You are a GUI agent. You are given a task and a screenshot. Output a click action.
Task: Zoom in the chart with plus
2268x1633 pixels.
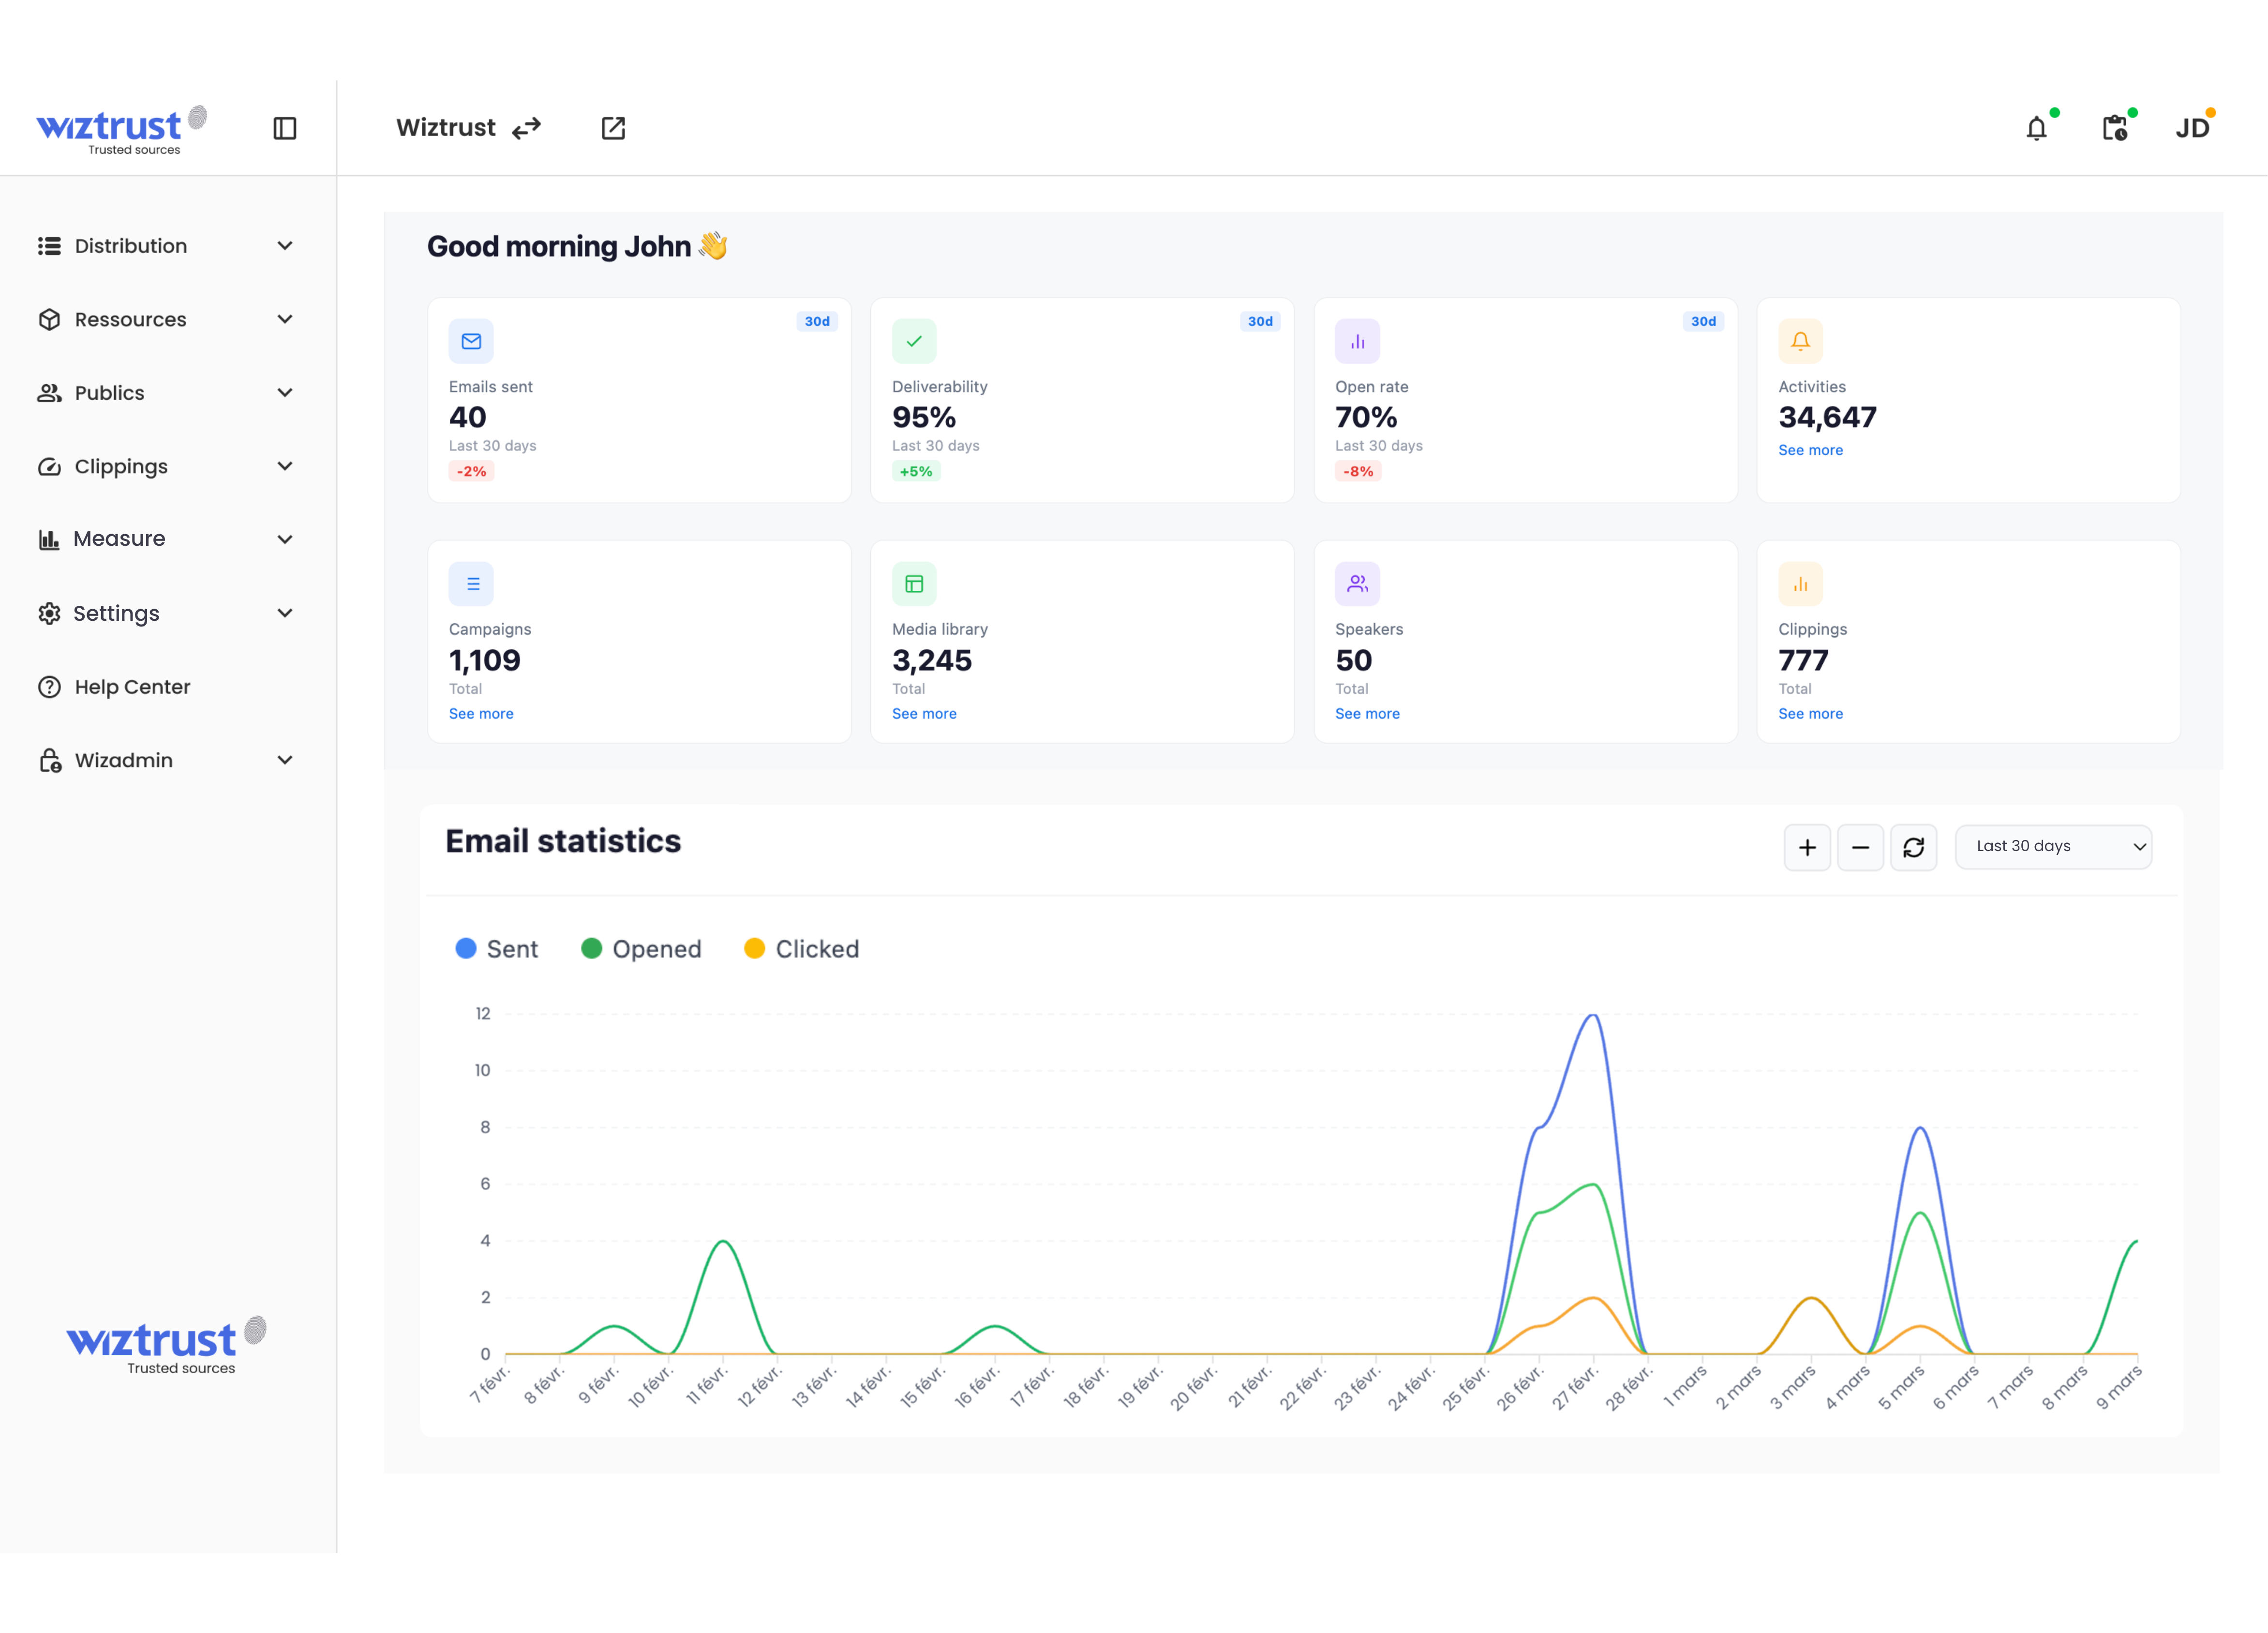[1807, 848]
